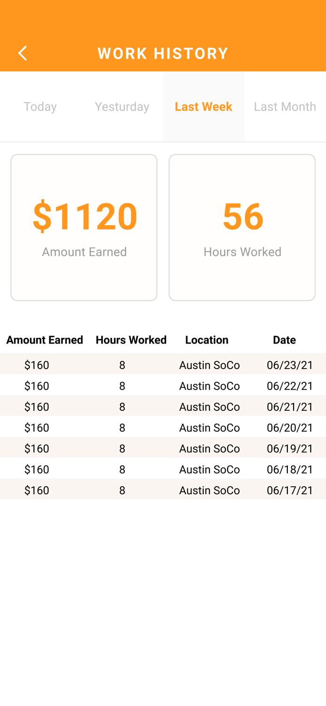Image resolution: width=326 pixels, height=706 pixels.
Task: Tap the Work History title
Action: coord(163,53)
